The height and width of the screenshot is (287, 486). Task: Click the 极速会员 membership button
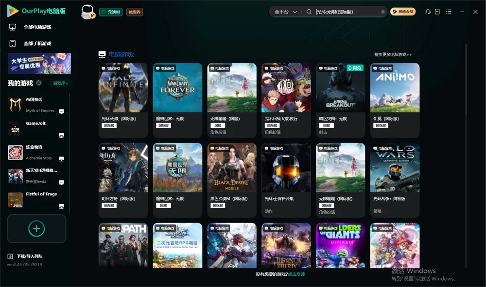tap(403, 12)
